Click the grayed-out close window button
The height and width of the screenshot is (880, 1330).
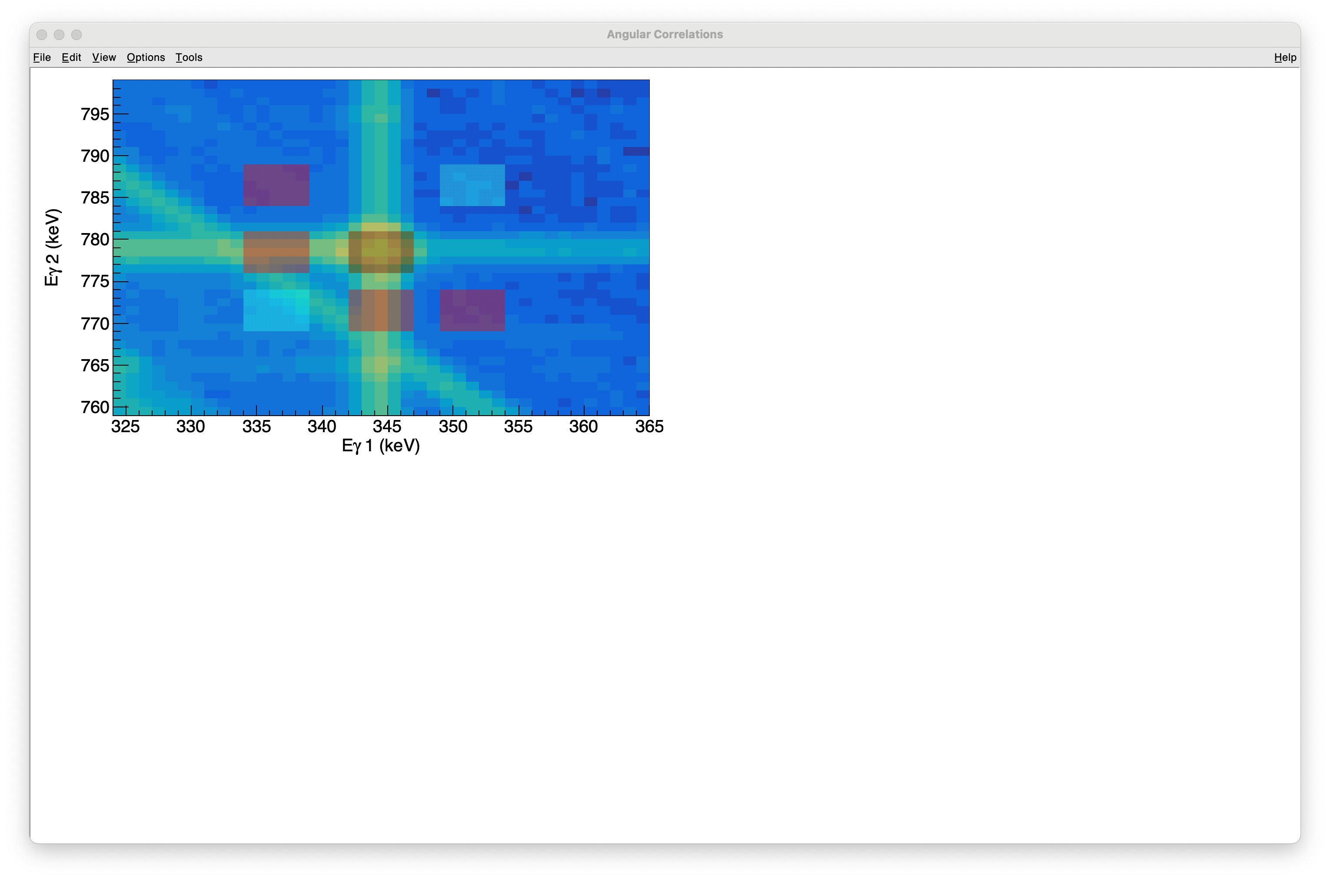tap(42, 35)
